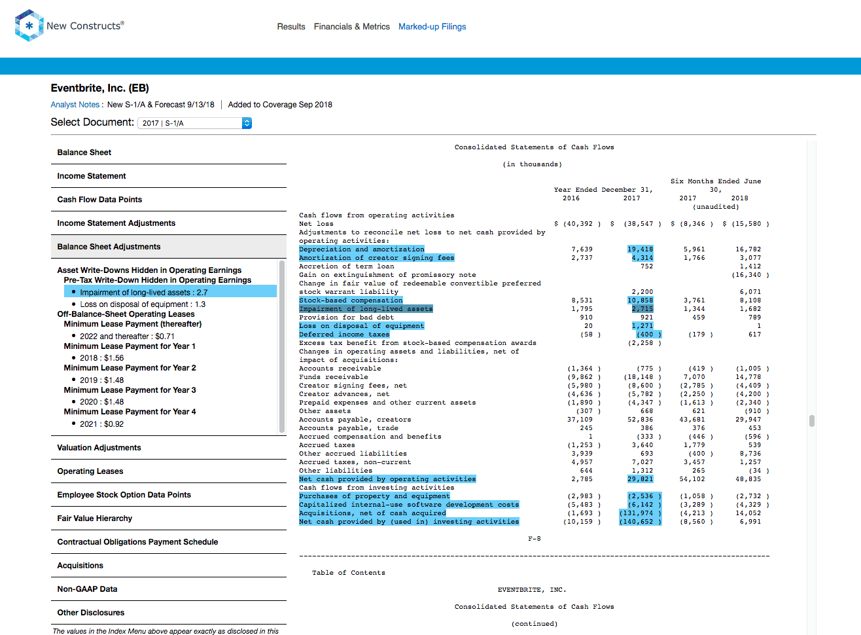
Task: Click highlighted Depreciation and amortization line
Action: pyautogui.click(x=362, y=249)
